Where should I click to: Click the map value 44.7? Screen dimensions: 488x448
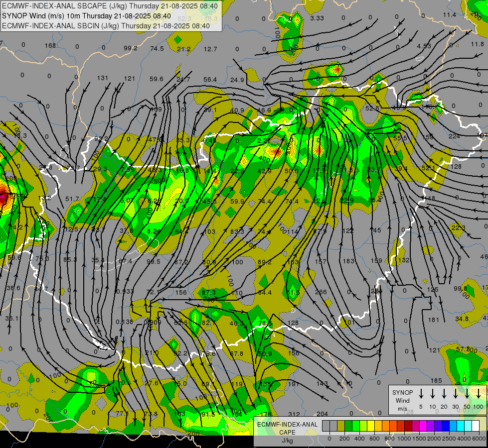coord(41,289)
